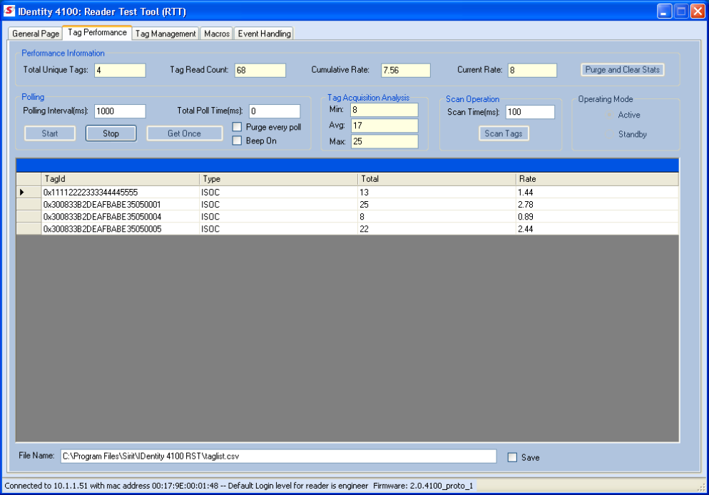Click the Total Poll Time(ms) field
The image size is (709, 495).
point(275,111)
